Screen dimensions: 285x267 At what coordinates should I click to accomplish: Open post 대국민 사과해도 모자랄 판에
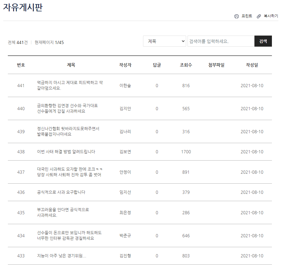(x=70, y=172)
